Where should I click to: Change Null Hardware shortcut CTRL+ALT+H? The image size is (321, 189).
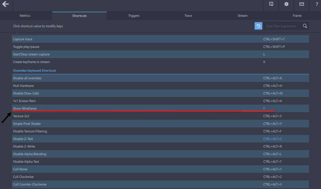(272, 86)
